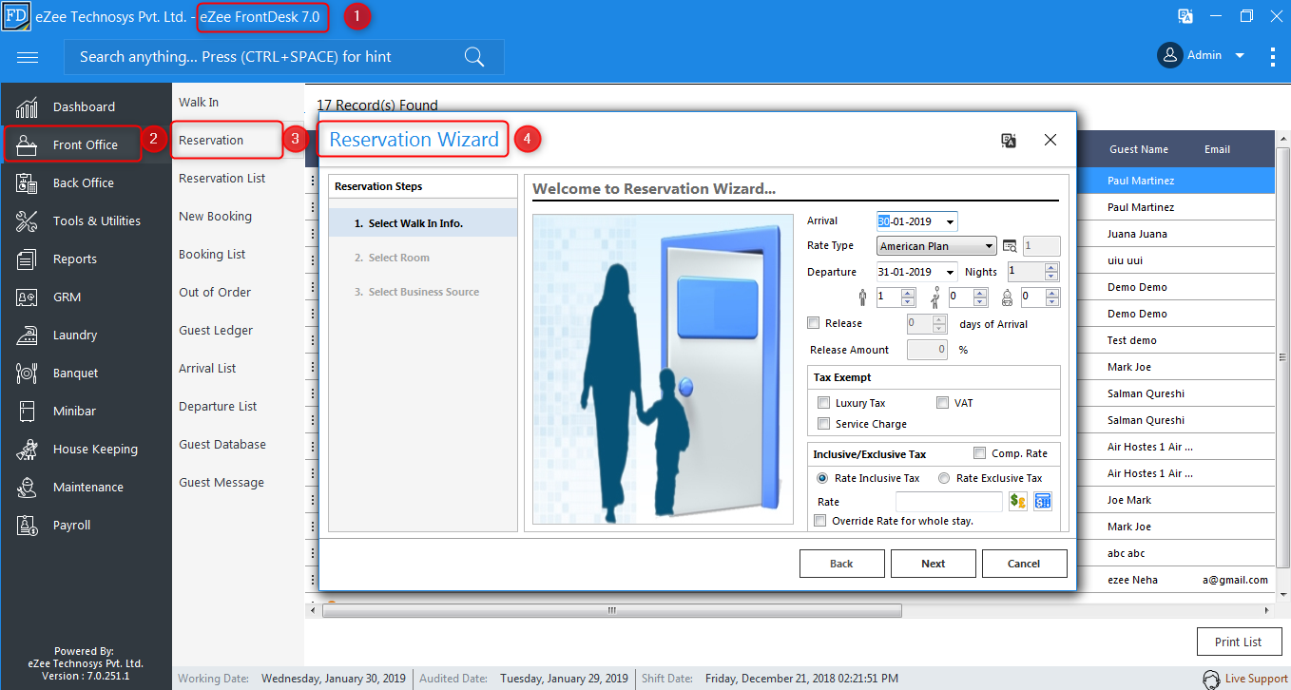Click the row menu dots for Paul Martinez's first row
The height and width of the screenshot is (690, 1291).
coord(312,181)
